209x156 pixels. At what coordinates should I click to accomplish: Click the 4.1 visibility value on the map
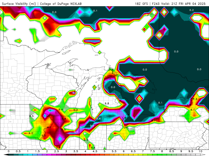point(49,127)
